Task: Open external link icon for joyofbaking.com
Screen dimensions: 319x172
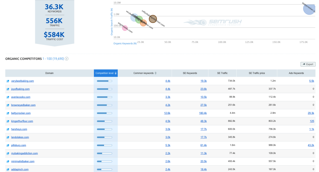Action: [x=8, y=89]
